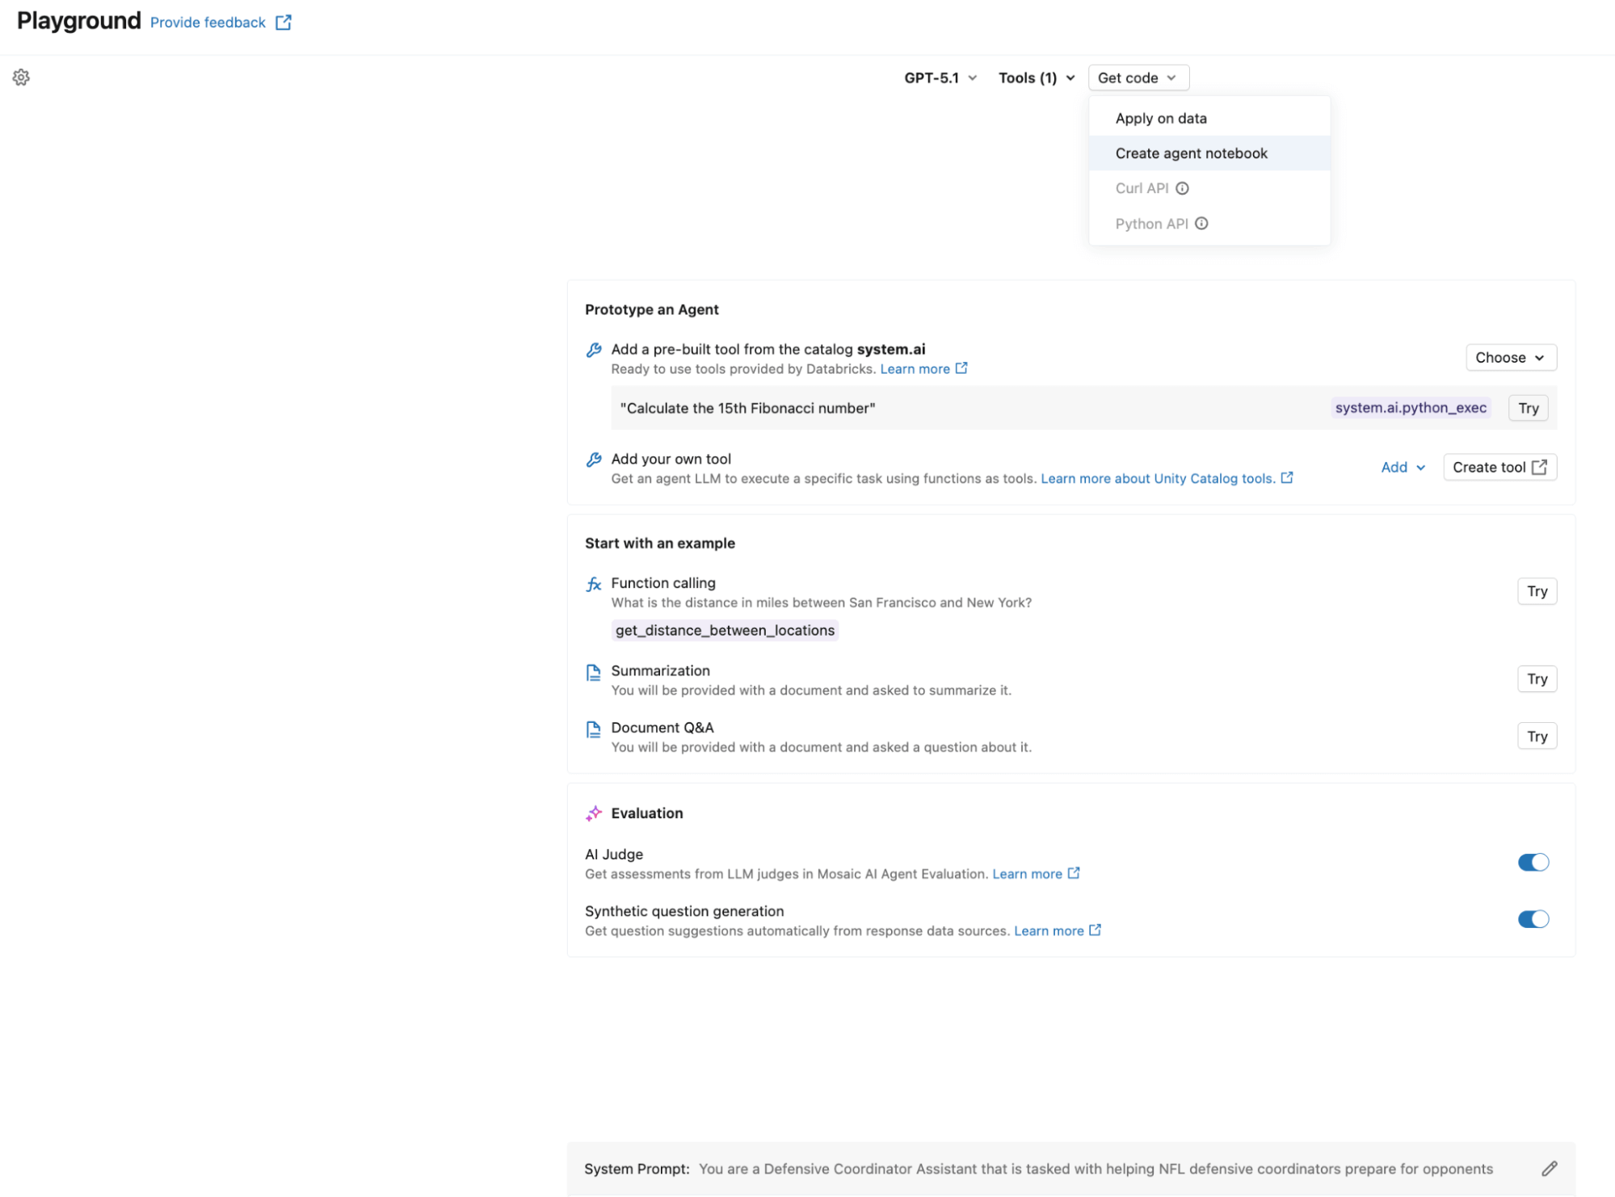Expand the Add dropdown for own tool
Image resolution: width=1615 pixels, height=1197 pixels.
click(1403, 468)
